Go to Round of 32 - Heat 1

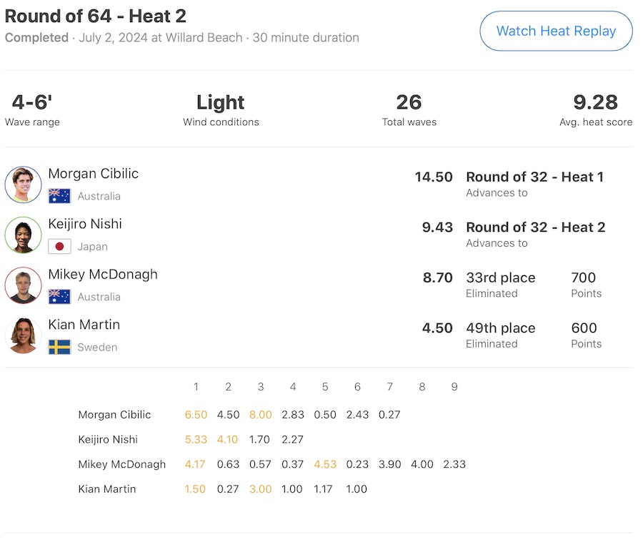click(534, 177)
